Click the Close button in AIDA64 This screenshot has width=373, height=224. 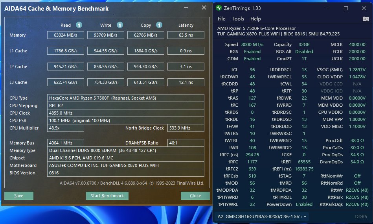[195, 196]
